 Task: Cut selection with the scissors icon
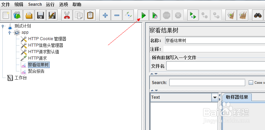point(67,15)
